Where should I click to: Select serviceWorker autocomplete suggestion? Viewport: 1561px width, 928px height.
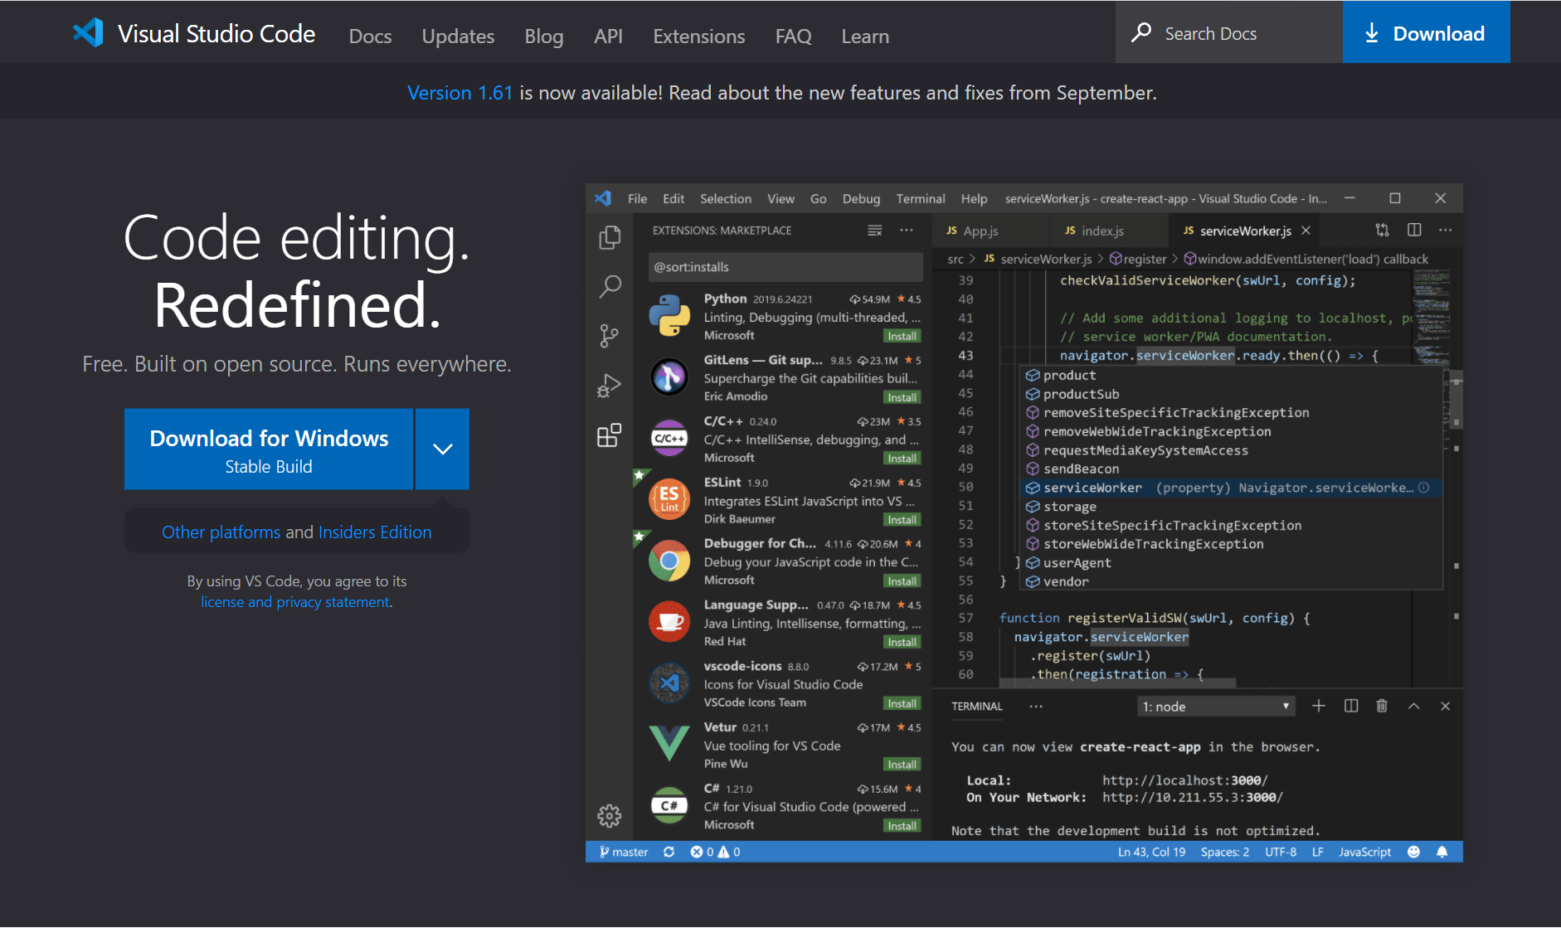(1231, 488)
